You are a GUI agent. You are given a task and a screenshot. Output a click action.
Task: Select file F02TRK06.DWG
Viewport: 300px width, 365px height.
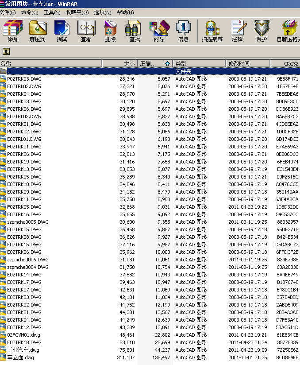point(24,109)
